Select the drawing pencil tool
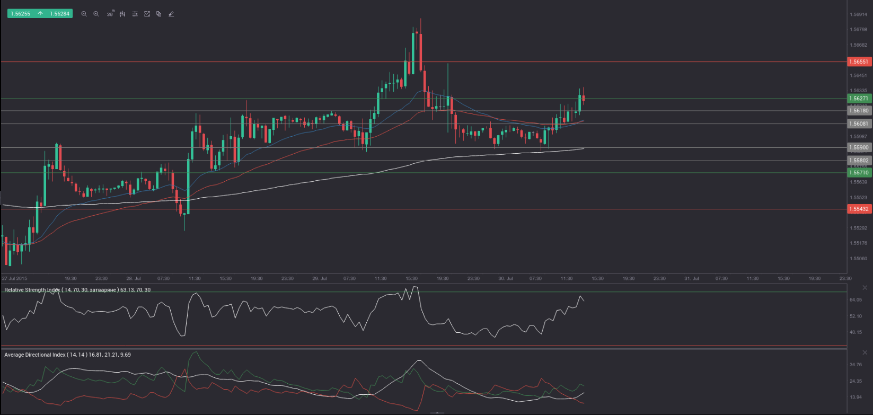Viewport: 873px width, 415px height. pyautogui.click(x=171, y=14)
